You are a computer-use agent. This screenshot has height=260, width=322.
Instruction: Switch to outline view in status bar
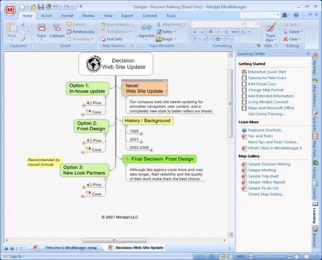(230, 256)
